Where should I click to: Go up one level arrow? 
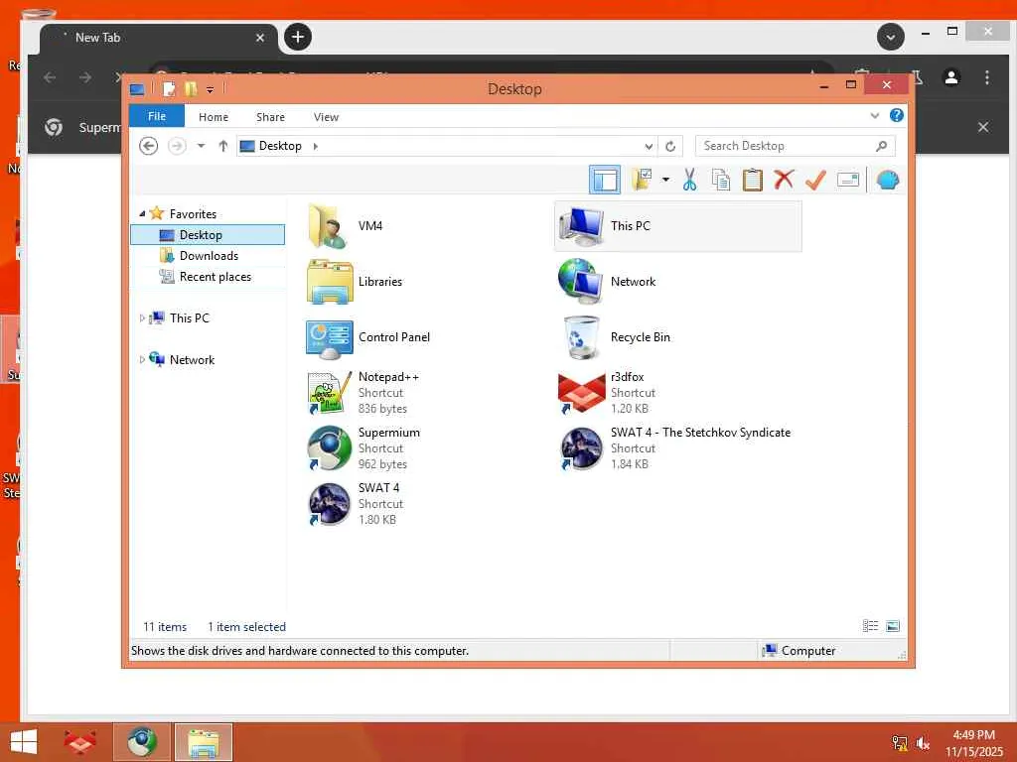click(223, 146)
